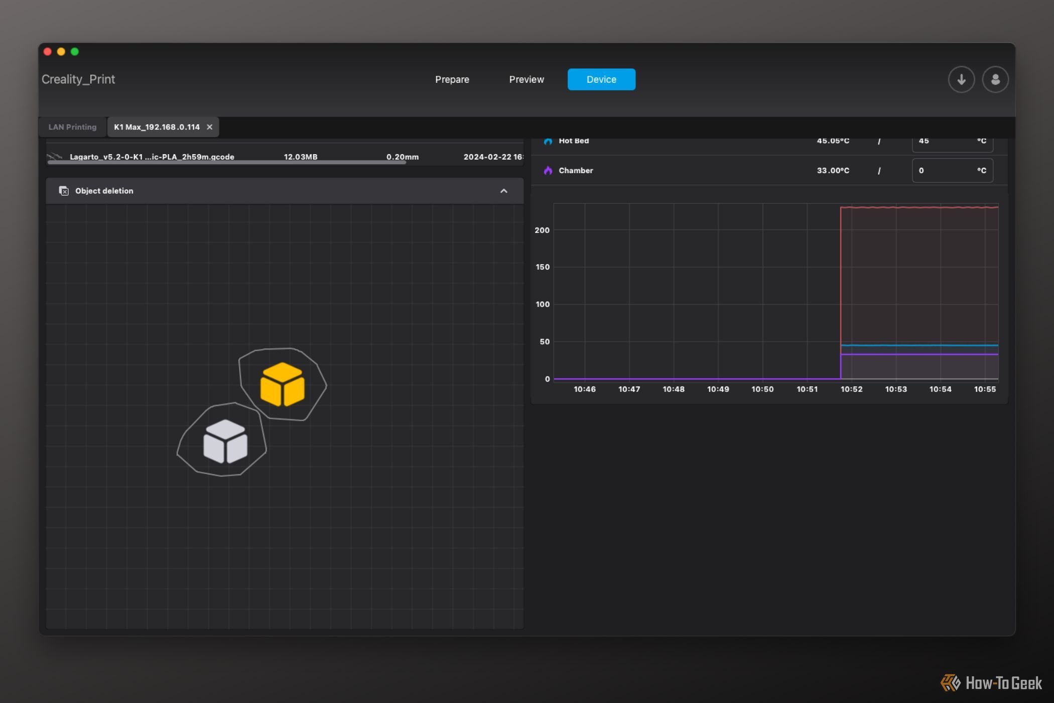
Task: Switch to the Prepare tab
Action: coord(452,79)
